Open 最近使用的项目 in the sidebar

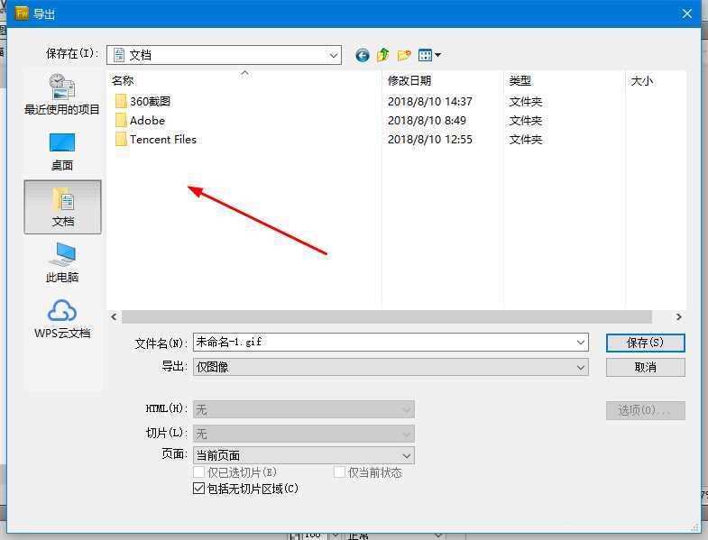(x=62, y=94)
